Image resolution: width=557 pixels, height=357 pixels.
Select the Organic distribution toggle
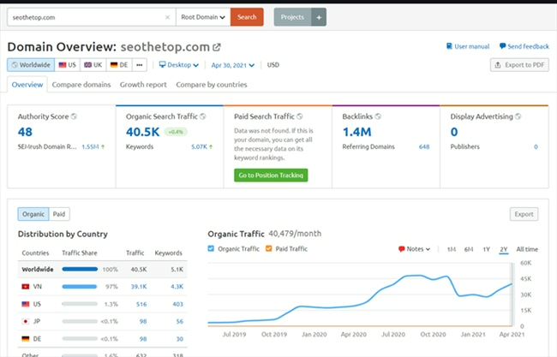pos(33,214)
